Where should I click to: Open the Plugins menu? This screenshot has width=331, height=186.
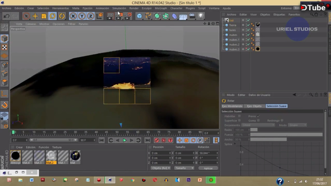(x=190, y=8)
